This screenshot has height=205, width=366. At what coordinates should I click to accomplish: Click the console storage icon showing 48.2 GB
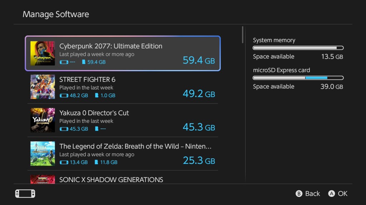pos(63,95)
